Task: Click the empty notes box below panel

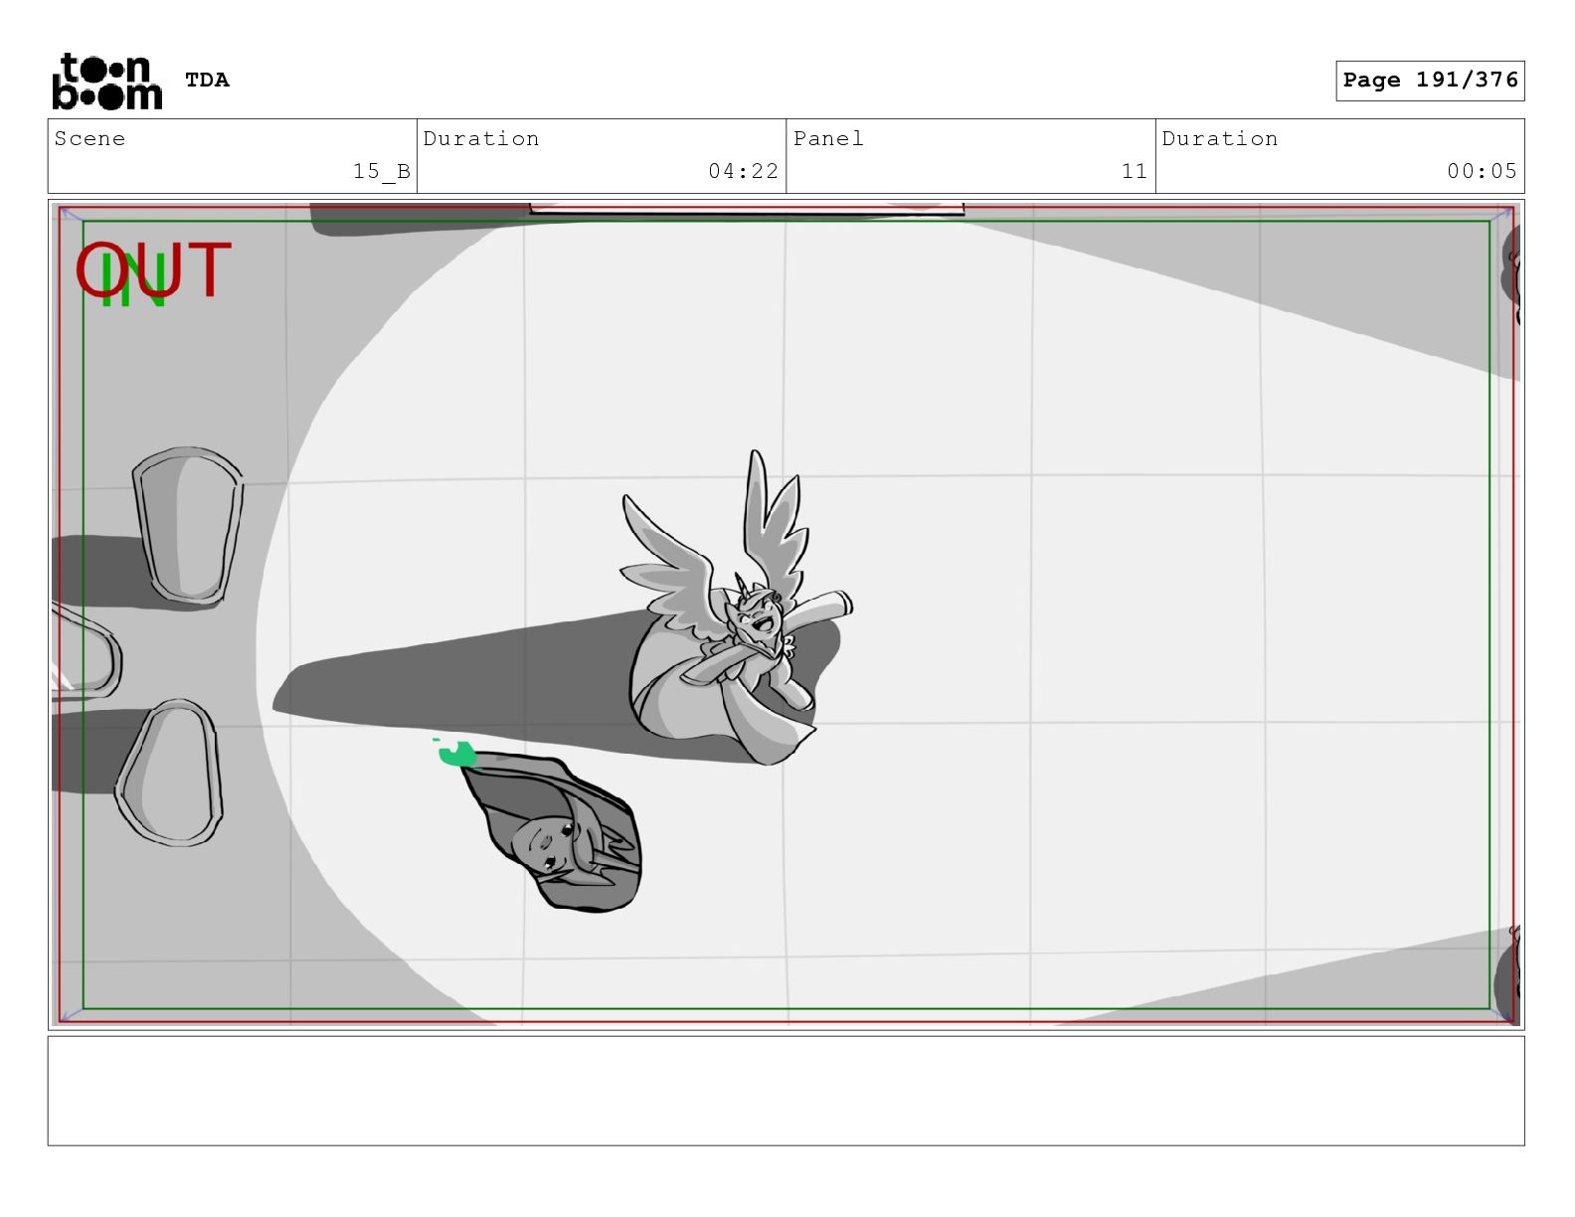Action: coord(786,1091)
